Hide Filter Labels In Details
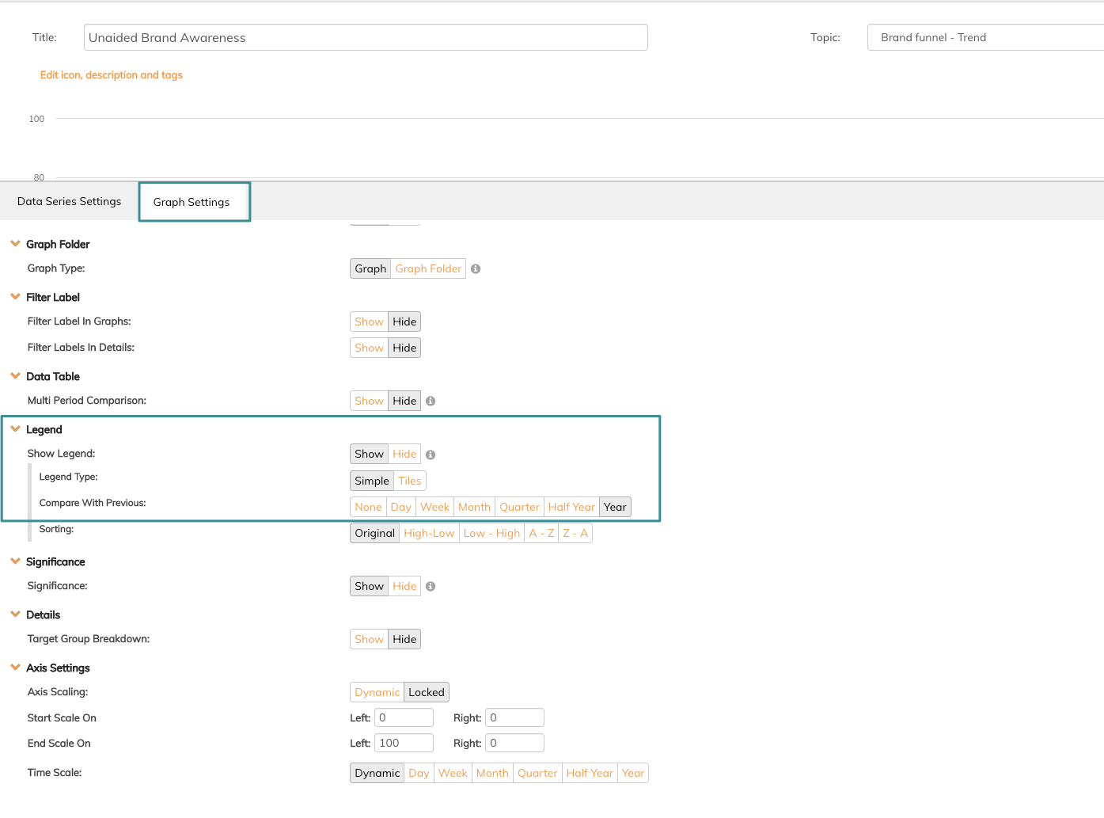1104x818 pixels. click(x=404, y=348)
